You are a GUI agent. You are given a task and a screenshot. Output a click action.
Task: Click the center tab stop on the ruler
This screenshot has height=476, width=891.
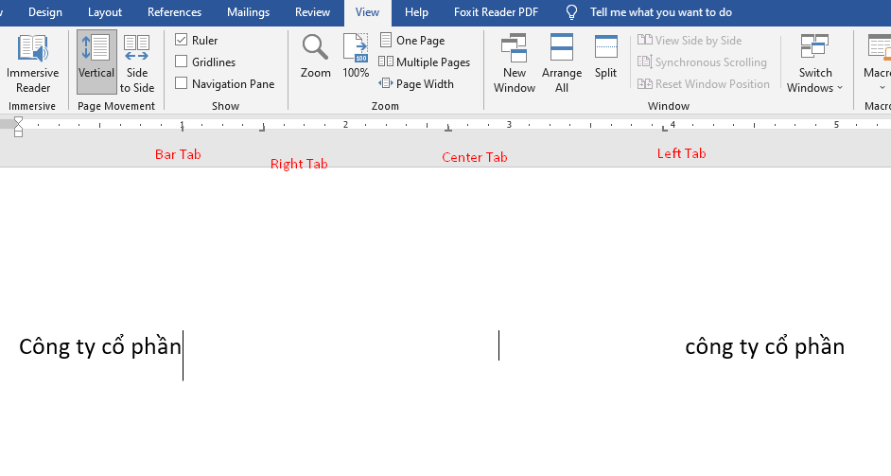(x=448, y=129)
